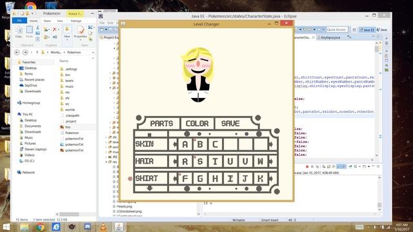Pick shirt option J
Viewport: 413px width, 232px height.
pyautogui.click(x=245, y=179)
